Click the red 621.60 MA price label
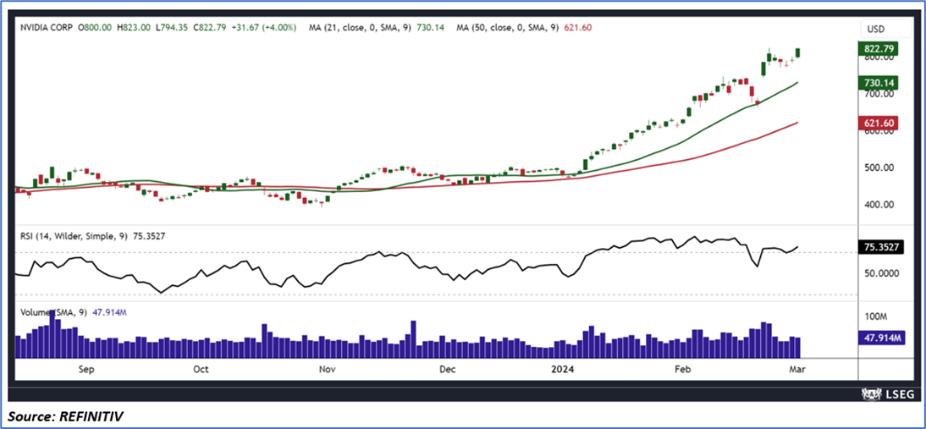The width and height of the screenshot is (926, 429). click(876, 122)
